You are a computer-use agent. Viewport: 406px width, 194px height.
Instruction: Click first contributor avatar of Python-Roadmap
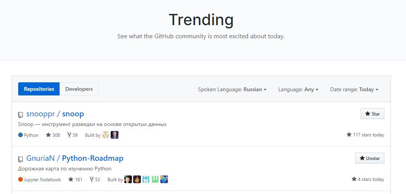[128, 180]
